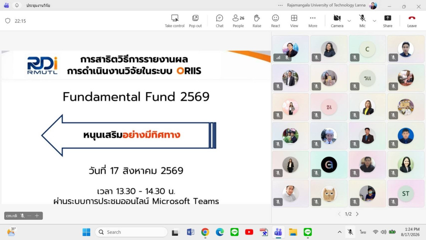Image resolution: width=426 pixels, height=240 pixels.
Task: Pop out the shared content
Action: coord(195,21)
